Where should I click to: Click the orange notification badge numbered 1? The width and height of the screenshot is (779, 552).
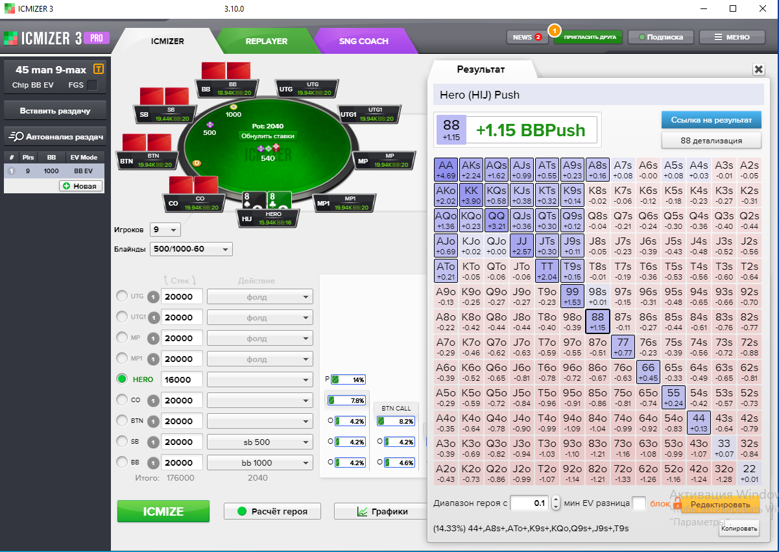click(554, 30)
